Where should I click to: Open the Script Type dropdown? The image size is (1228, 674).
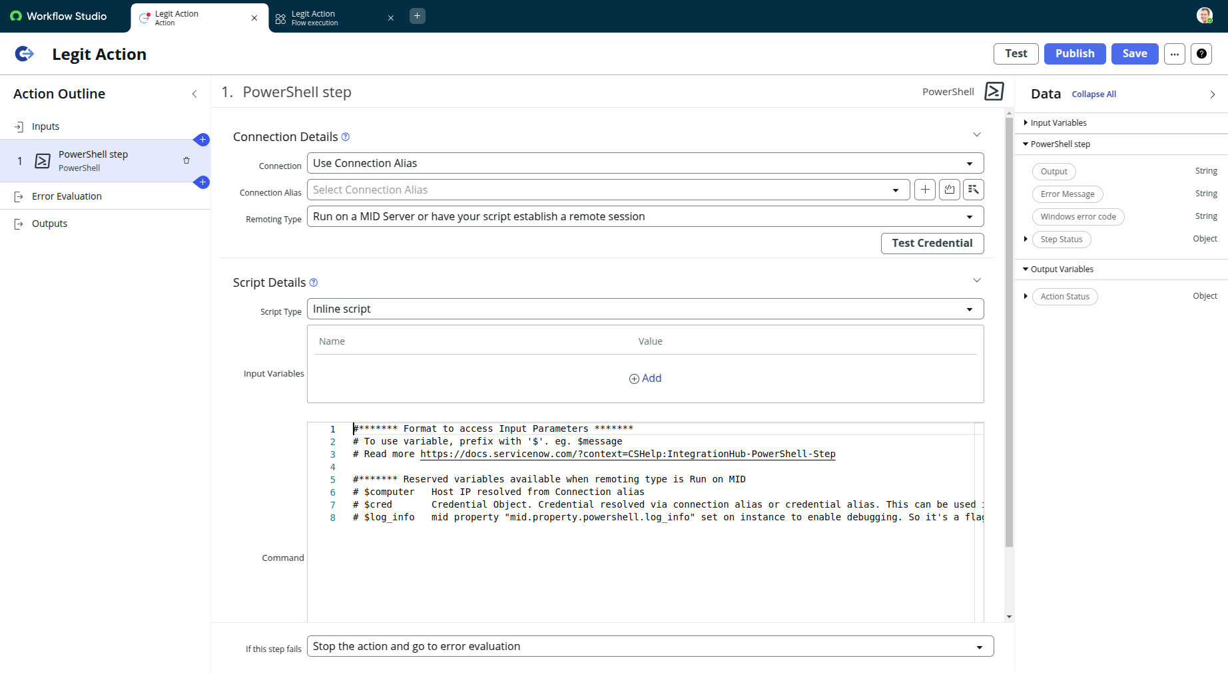tap(970, 309)
